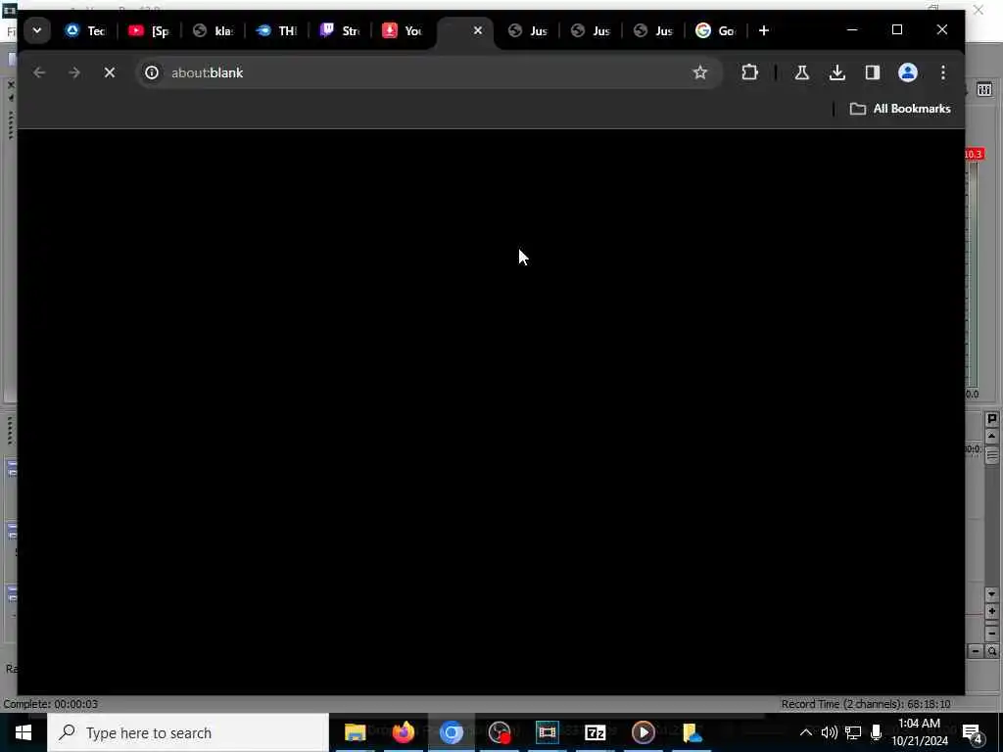Click the microphone tray icon

click(x=877, y=732)
